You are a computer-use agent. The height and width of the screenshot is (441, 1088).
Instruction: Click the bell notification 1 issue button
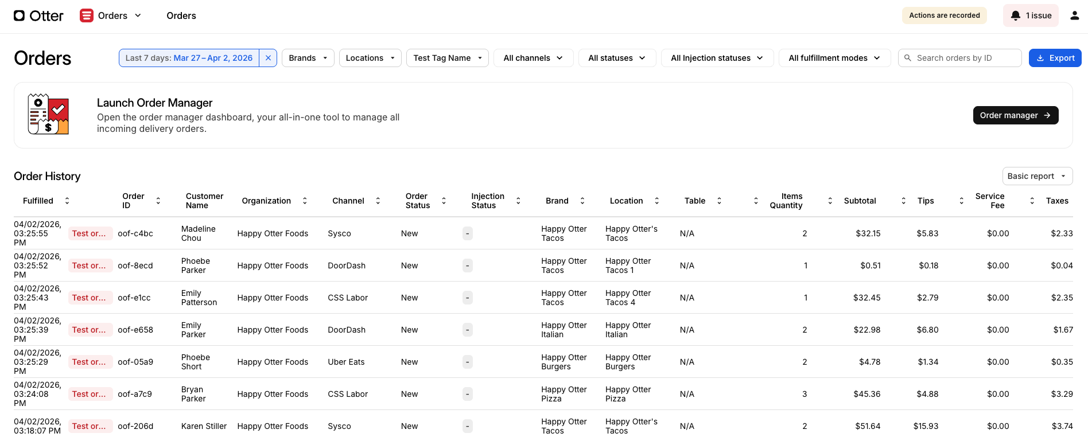[1031, 15]
